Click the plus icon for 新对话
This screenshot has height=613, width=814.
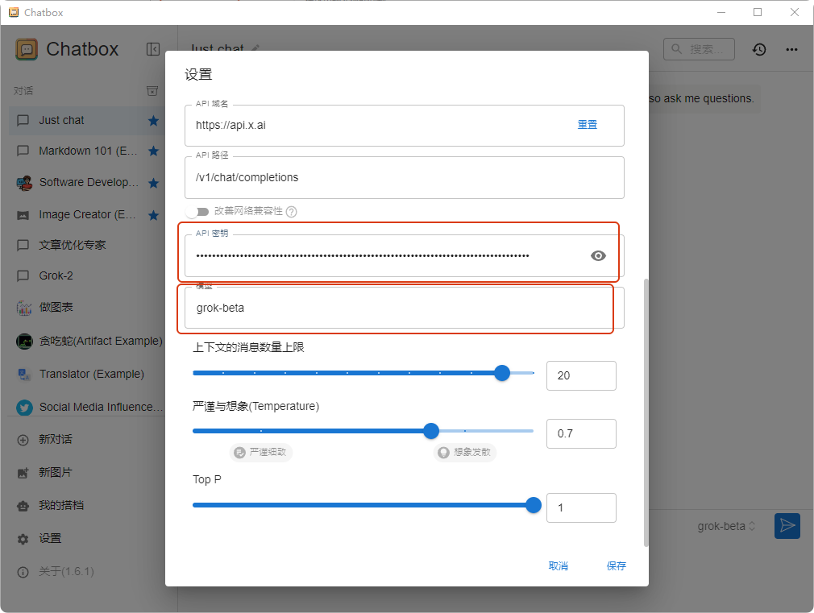pyautogui.click(x=23, y=440)
